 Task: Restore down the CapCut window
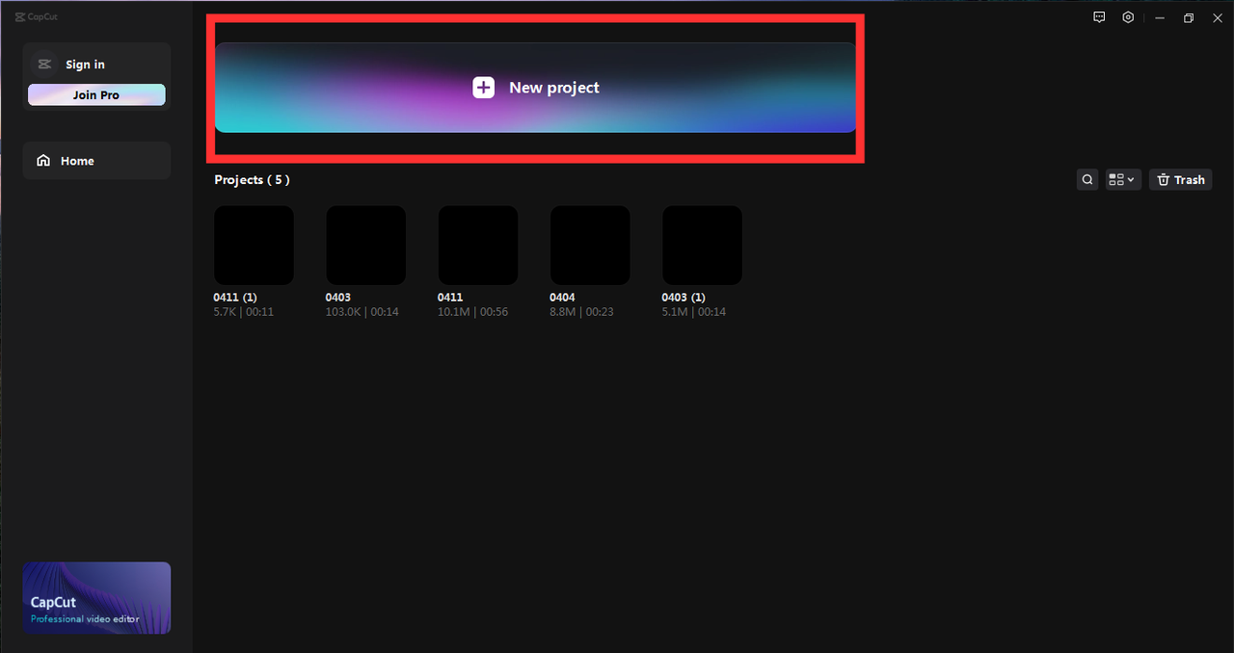[1189, 17]
